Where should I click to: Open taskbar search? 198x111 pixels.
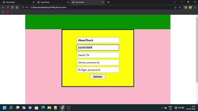click(x=11, y=108)
